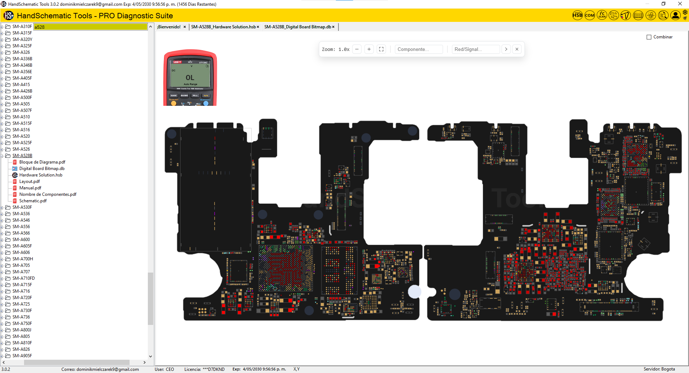Click the bug report icon

pos(685,18)
